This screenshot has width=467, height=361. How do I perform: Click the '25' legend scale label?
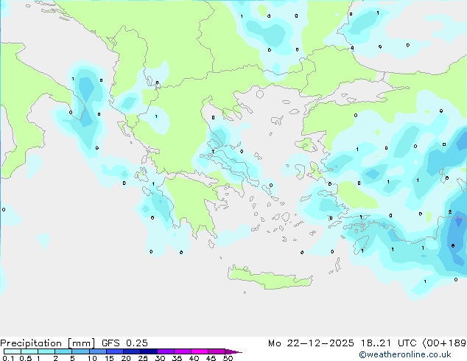point(143,358)
